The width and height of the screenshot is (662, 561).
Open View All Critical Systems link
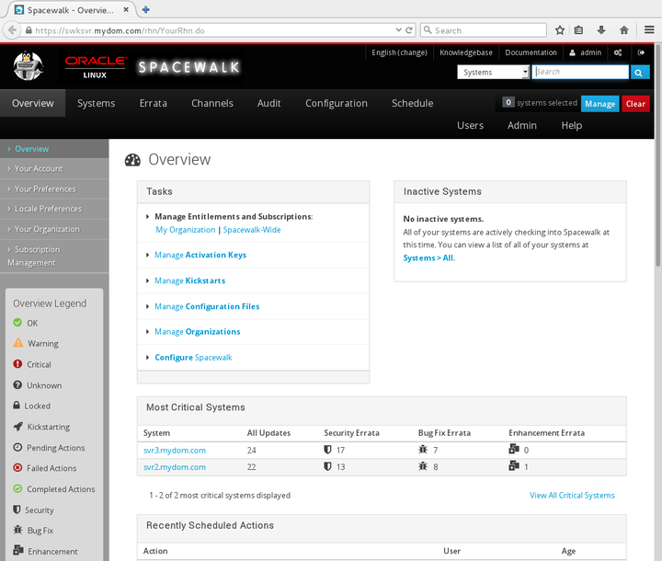572,495
